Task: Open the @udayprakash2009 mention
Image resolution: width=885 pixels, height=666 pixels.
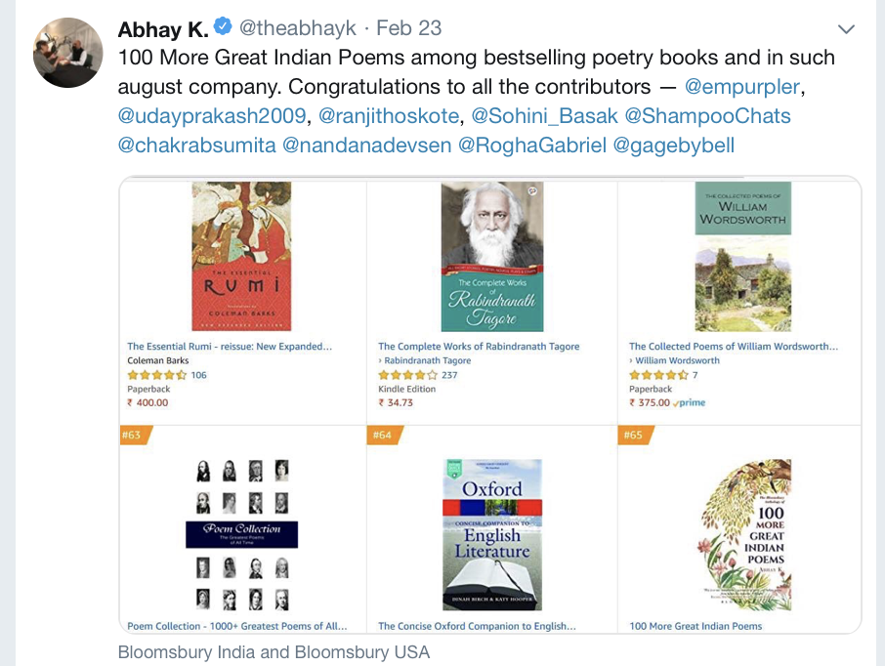Action: pyautogui.click(x=211, y=116)
